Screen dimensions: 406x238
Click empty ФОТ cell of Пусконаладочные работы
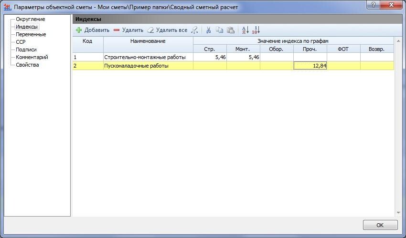pyautogui.click(x=343, y=66)
